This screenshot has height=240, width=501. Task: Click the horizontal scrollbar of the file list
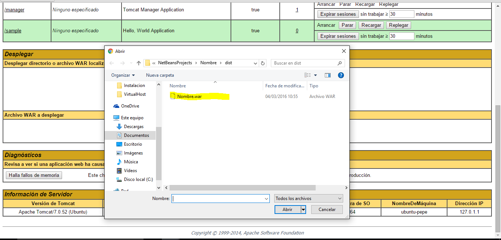pyautogui.click(x=242, y=188)
